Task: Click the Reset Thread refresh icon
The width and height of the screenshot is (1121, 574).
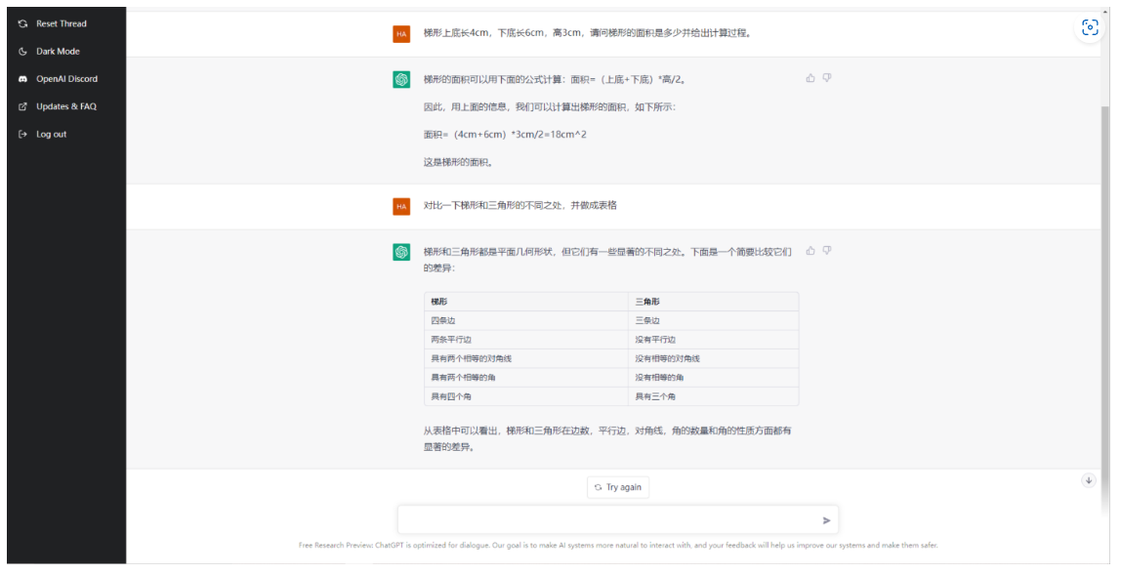Action: point(22,23)
